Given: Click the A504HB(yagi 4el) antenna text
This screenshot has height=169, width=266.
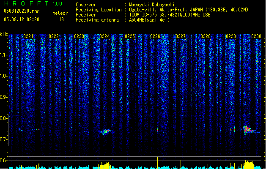Looking at the screenshot, I should coord(149,20).
